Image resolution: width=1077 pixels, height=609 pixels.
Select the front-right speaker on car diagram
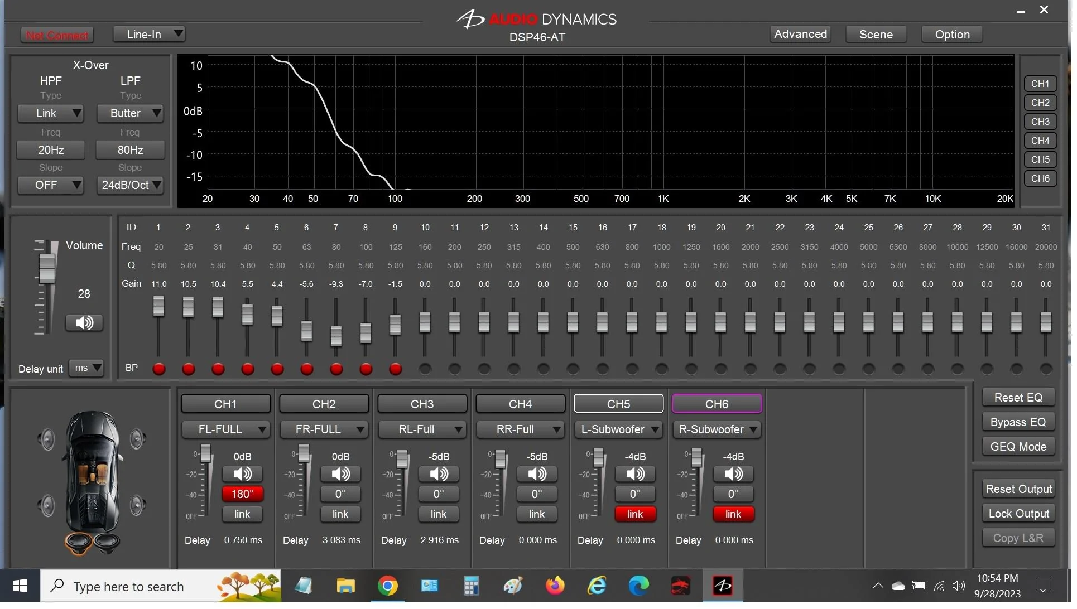137,440
